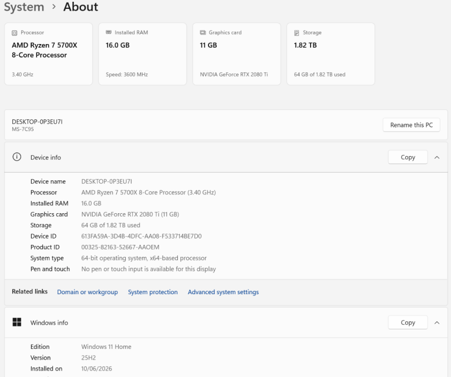
Task: Copy the Windows info details
Action: click(408, 322)
